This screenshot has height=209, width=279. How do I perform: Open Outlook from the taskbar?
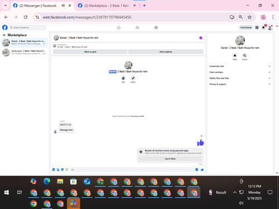(87, 181)
